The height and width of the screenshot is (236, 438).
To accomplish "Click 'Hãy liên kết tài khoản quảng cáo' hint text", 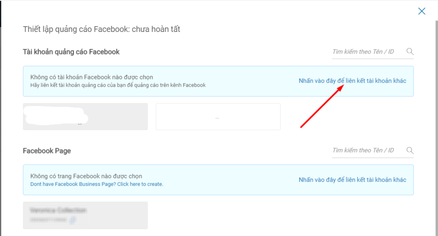I will click(118, 85).
